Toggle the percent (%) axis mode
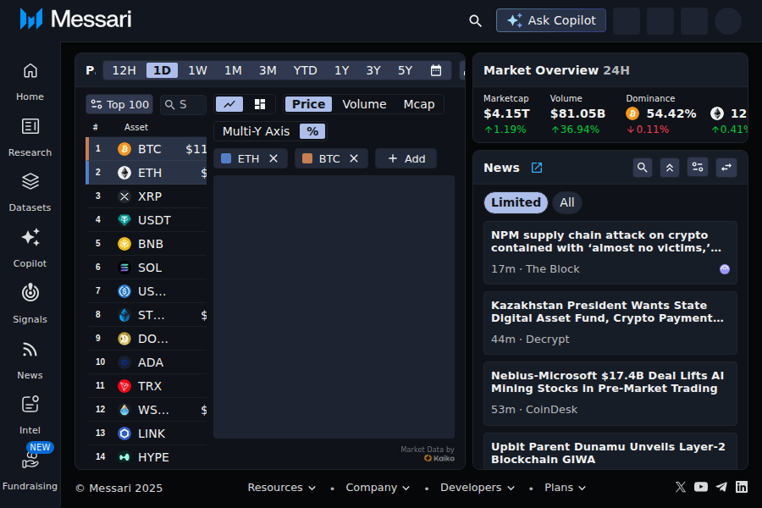The width and height of the screenshot is (762, 508). (x=312, y=131)
